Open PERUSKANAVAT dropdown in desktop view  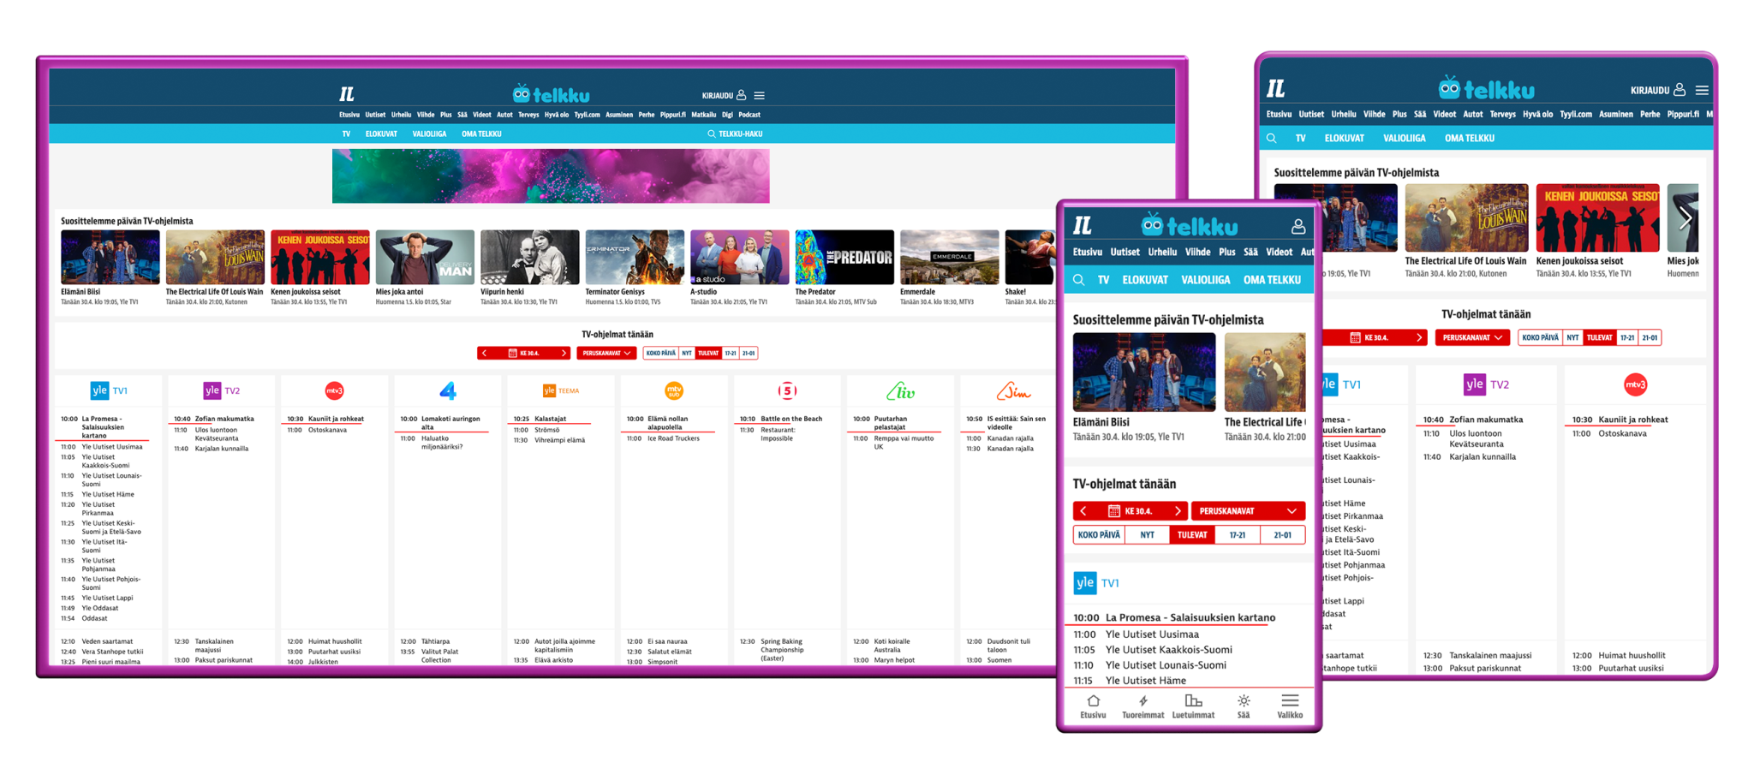[606, 353]
